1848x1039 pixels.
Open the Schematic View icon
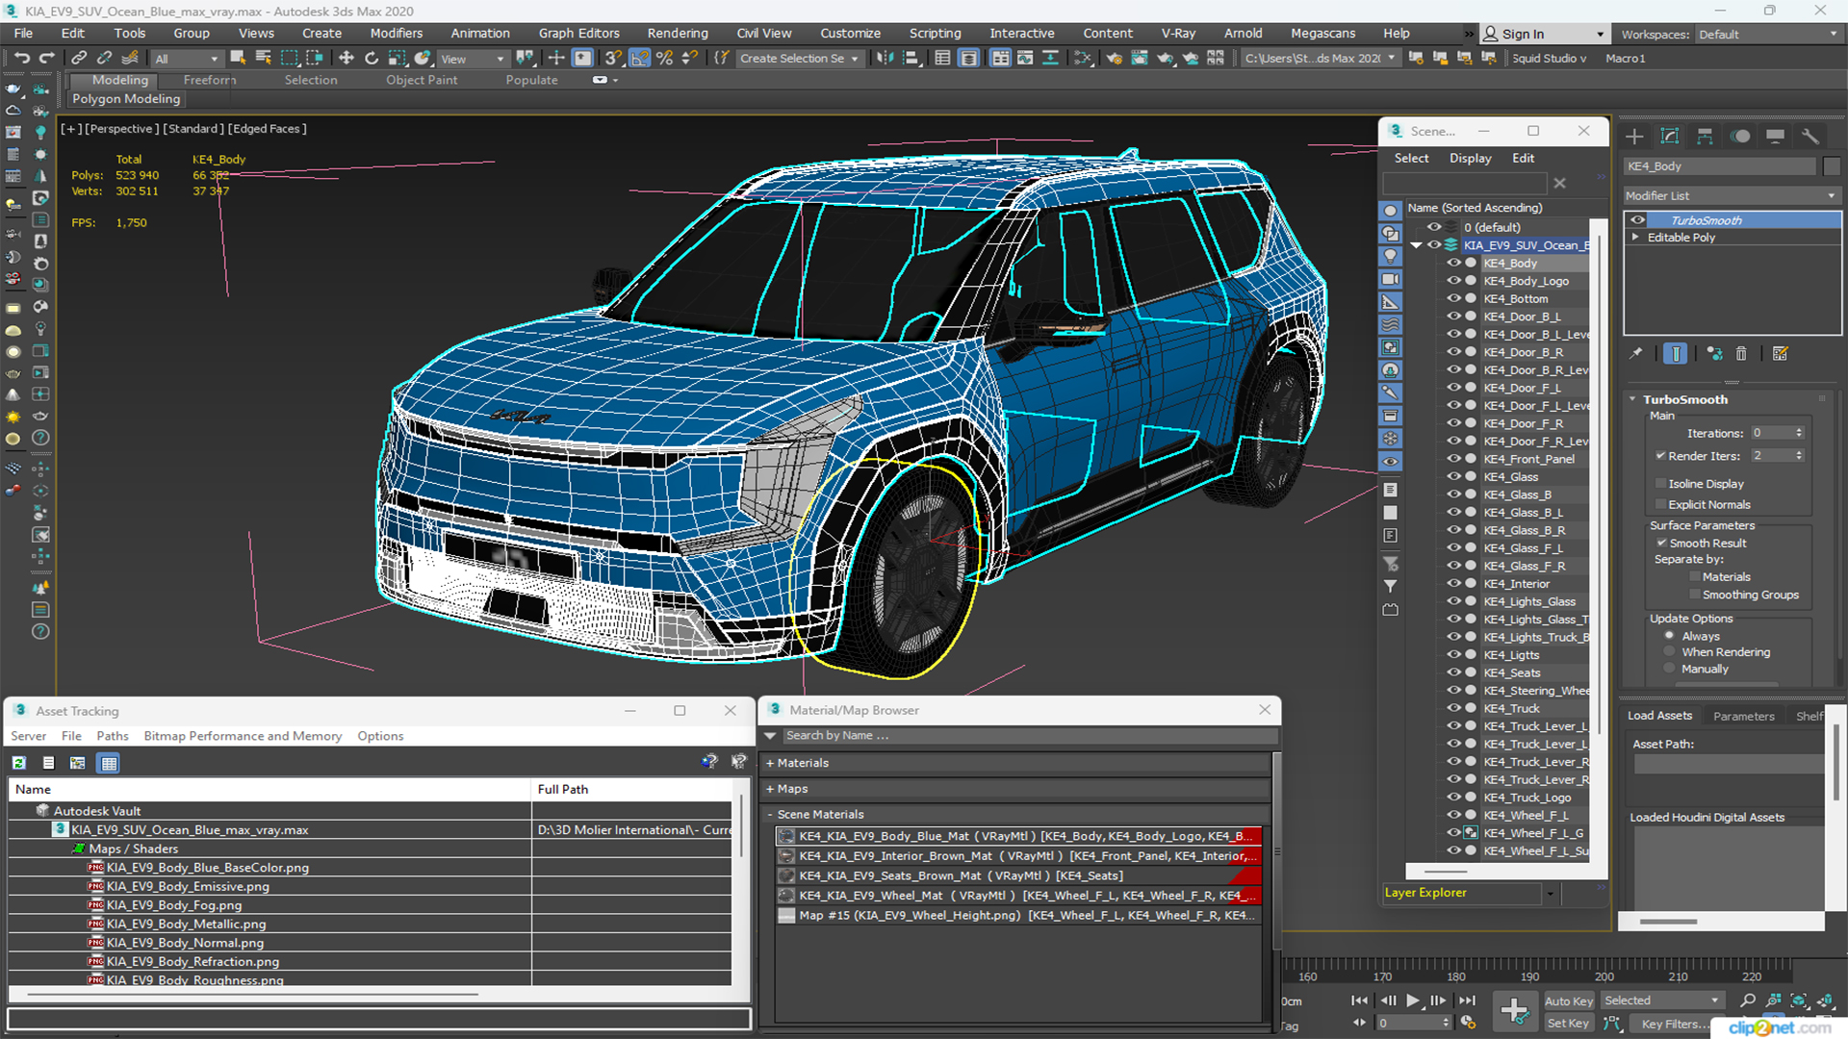(1083, 59)
